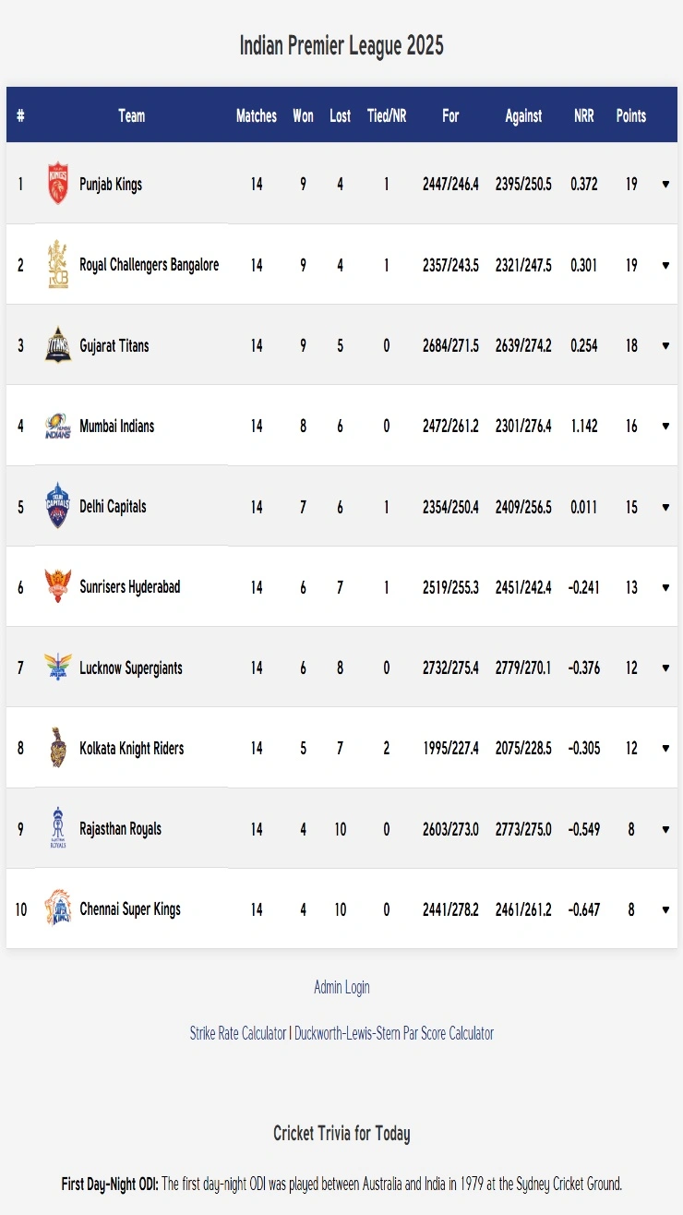683x1215 pixels.
Task: Click the Lucknow Supergiants logo
Action: (x=58, y=668)
